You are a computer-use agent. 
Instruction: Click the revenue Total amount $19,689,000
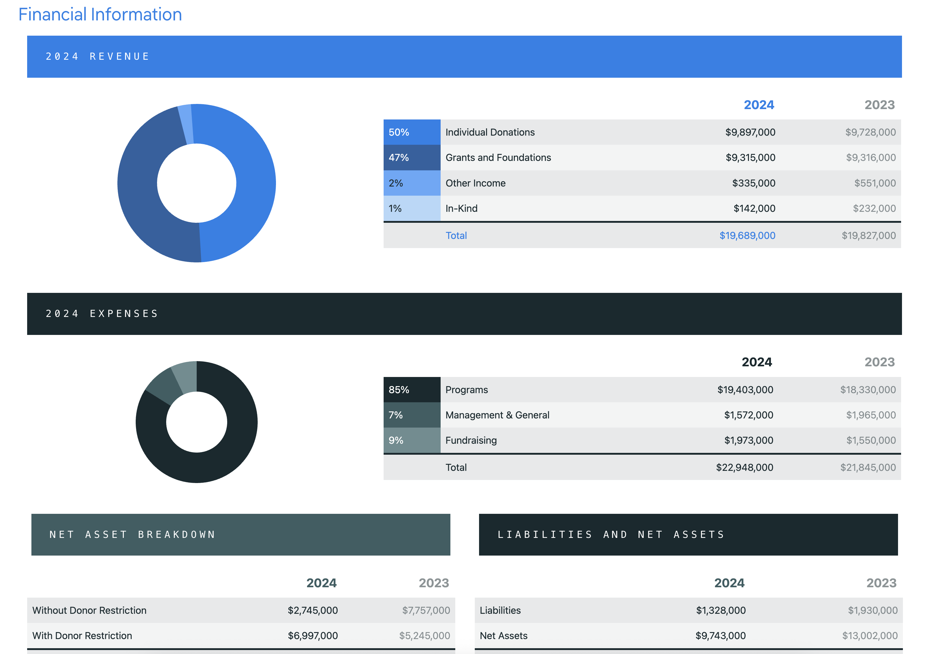click(x=747, y=236)
